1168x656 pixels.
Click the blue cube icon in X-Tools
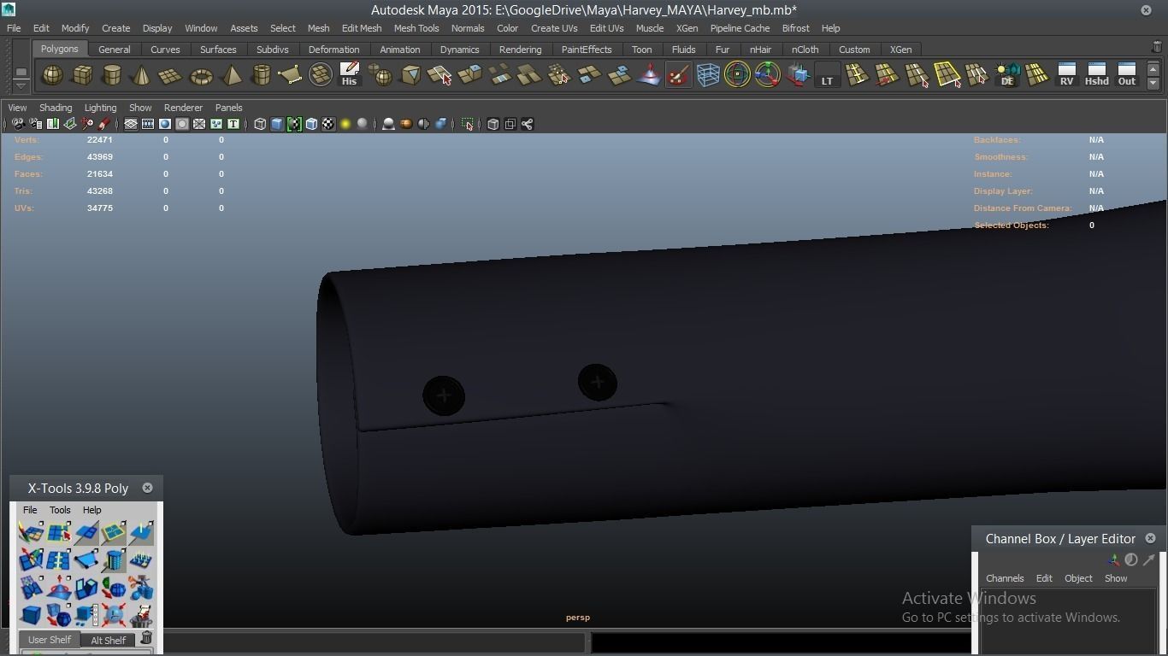tap(31, 615)
